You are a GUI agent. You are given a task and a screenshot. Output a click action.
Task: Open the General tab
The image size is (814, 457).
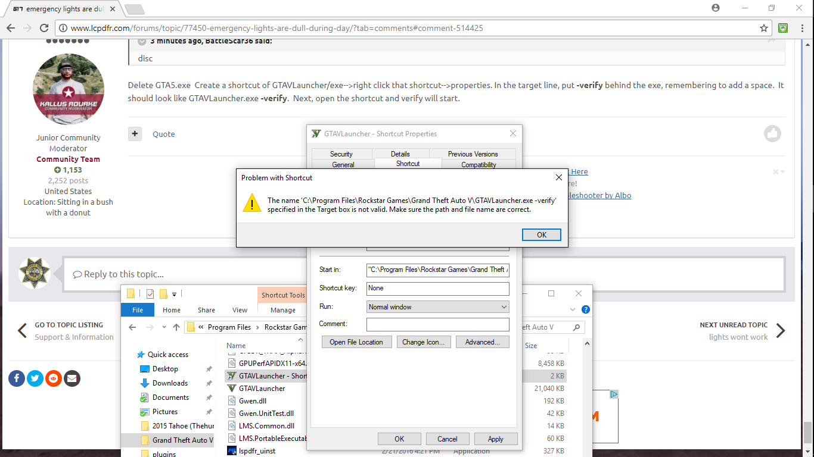click(x=343, y=164)
